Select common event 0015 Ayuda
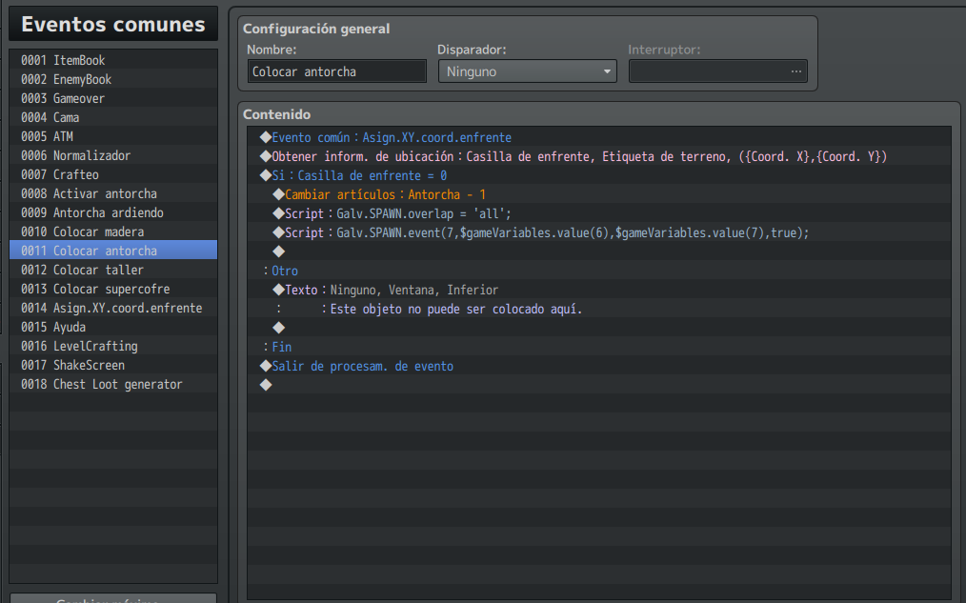Viewport: 966px width, 603px height. [113, 328]
